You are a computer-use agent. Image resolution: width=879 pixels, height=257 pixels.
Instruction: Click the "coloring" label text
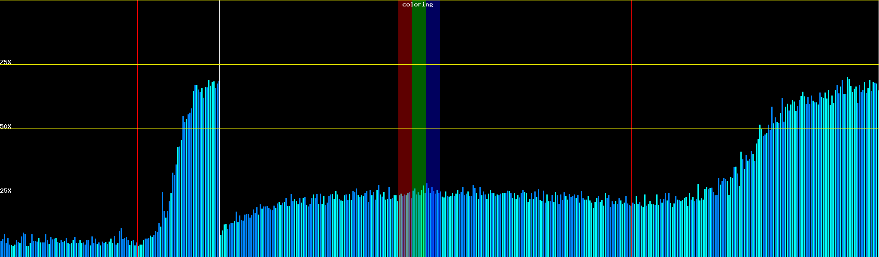coord(418,5)
